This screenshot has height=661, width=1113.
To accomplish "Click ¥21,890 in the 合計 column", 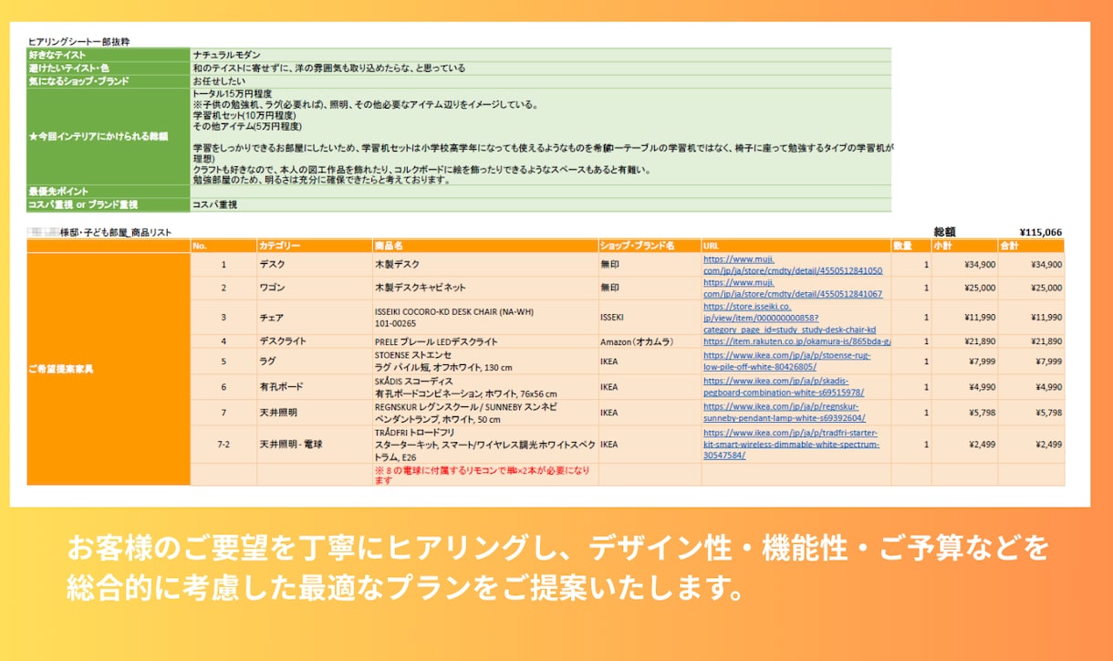I will [x=1046, y=341].
